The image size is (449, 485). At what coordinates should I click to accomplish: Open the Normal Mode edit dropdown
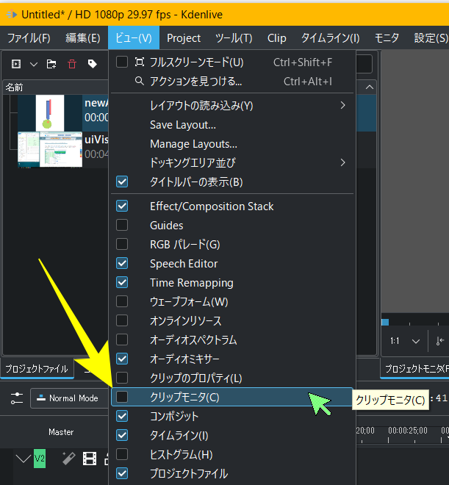click(69, 398)
